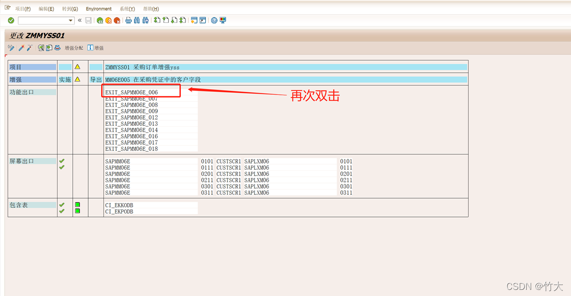The height and width of the screenshot is (296, 571).
Task: Select function exit EXIT_SAPMM06E_013
Action: [131, 123]
